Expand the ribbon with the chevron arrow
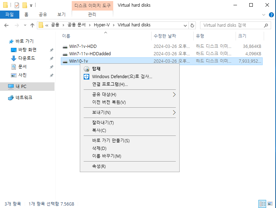 point(263,15)
